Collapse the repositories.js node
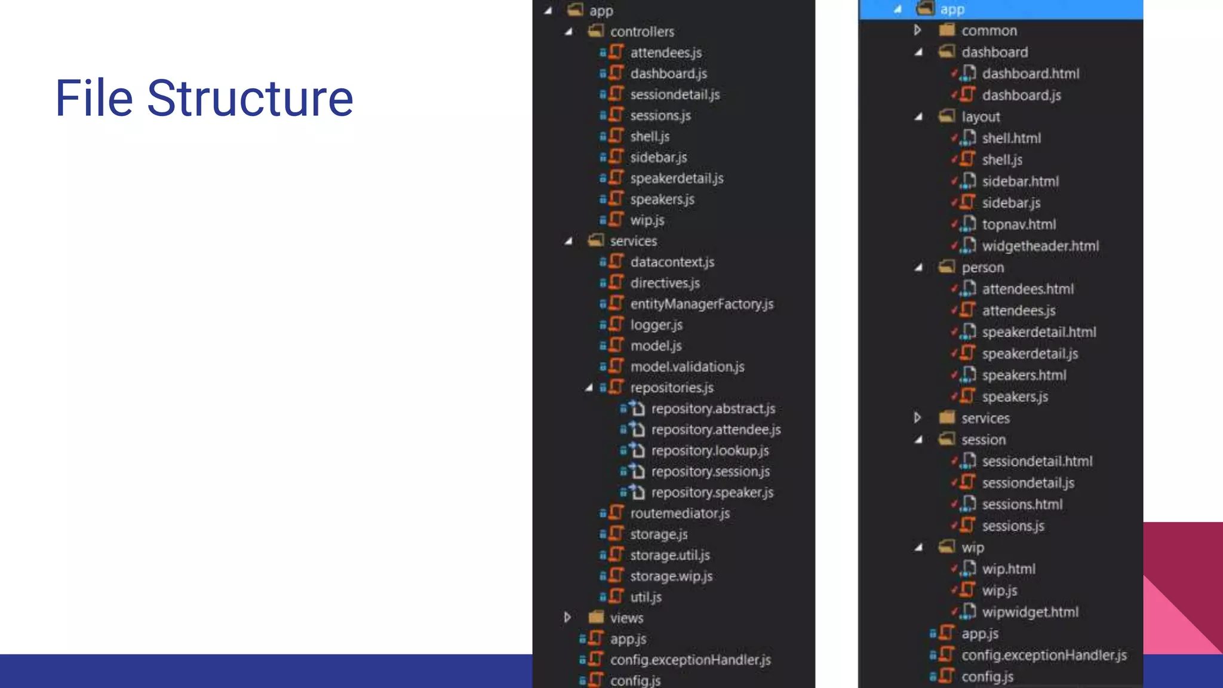This screenshot has height=688, width=1223. (589, 388)
